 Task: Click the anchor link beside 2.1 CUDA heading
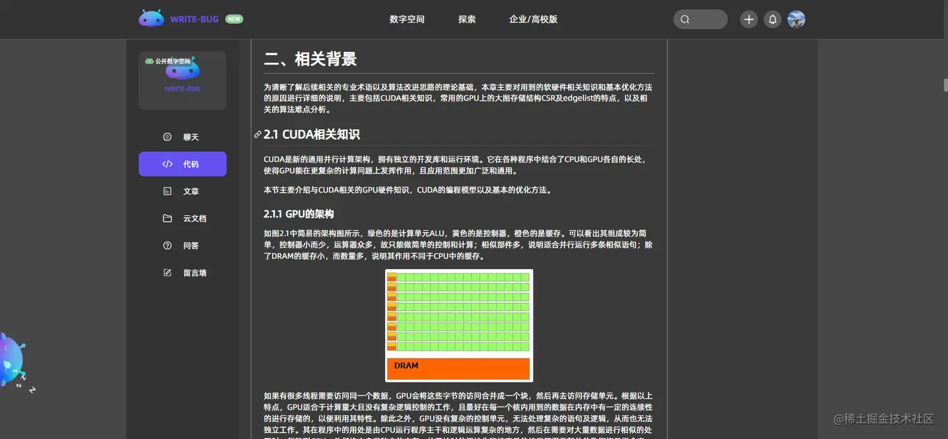(x=256, y=134)
